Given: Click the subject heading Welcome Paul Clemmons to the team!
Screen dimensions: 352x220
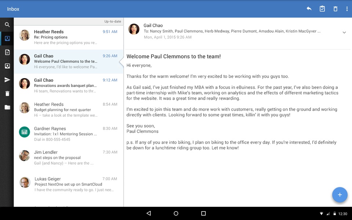Looking at the screenshot, I should [x=173, y=56].
